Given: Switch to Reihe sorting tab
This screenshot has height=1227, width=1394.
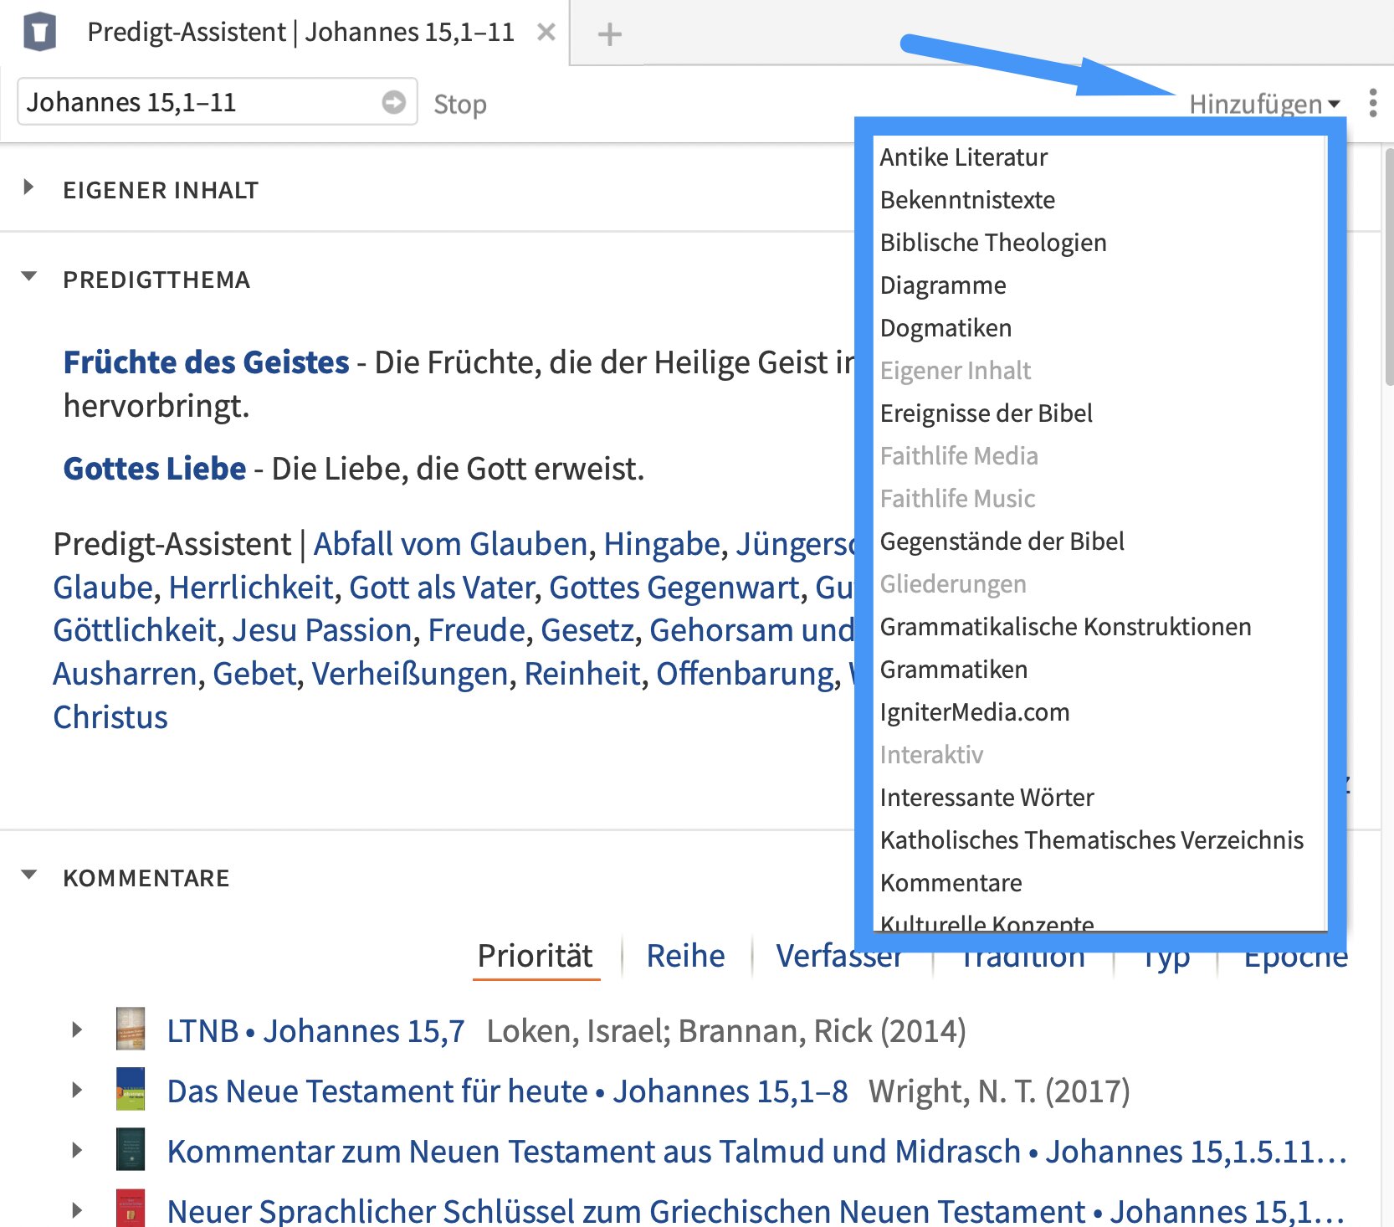Looking at the screenshot, I should pyautogui.click(x=685, y=956).
